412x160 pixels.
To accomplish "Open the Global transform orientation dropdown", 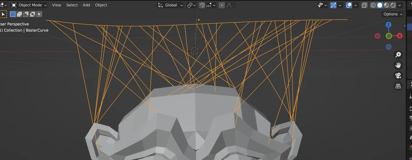I will 170,5.
